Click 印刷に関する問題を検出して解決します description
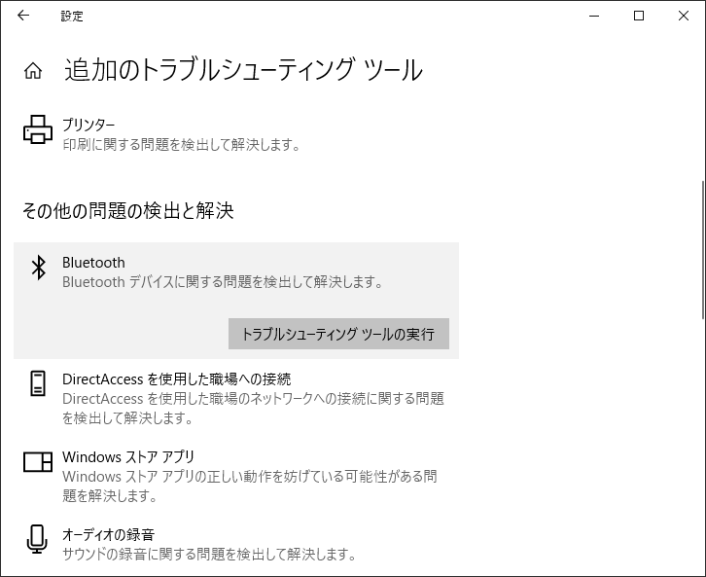The width and height of the screenshot is (706, 577). (181, 145)
